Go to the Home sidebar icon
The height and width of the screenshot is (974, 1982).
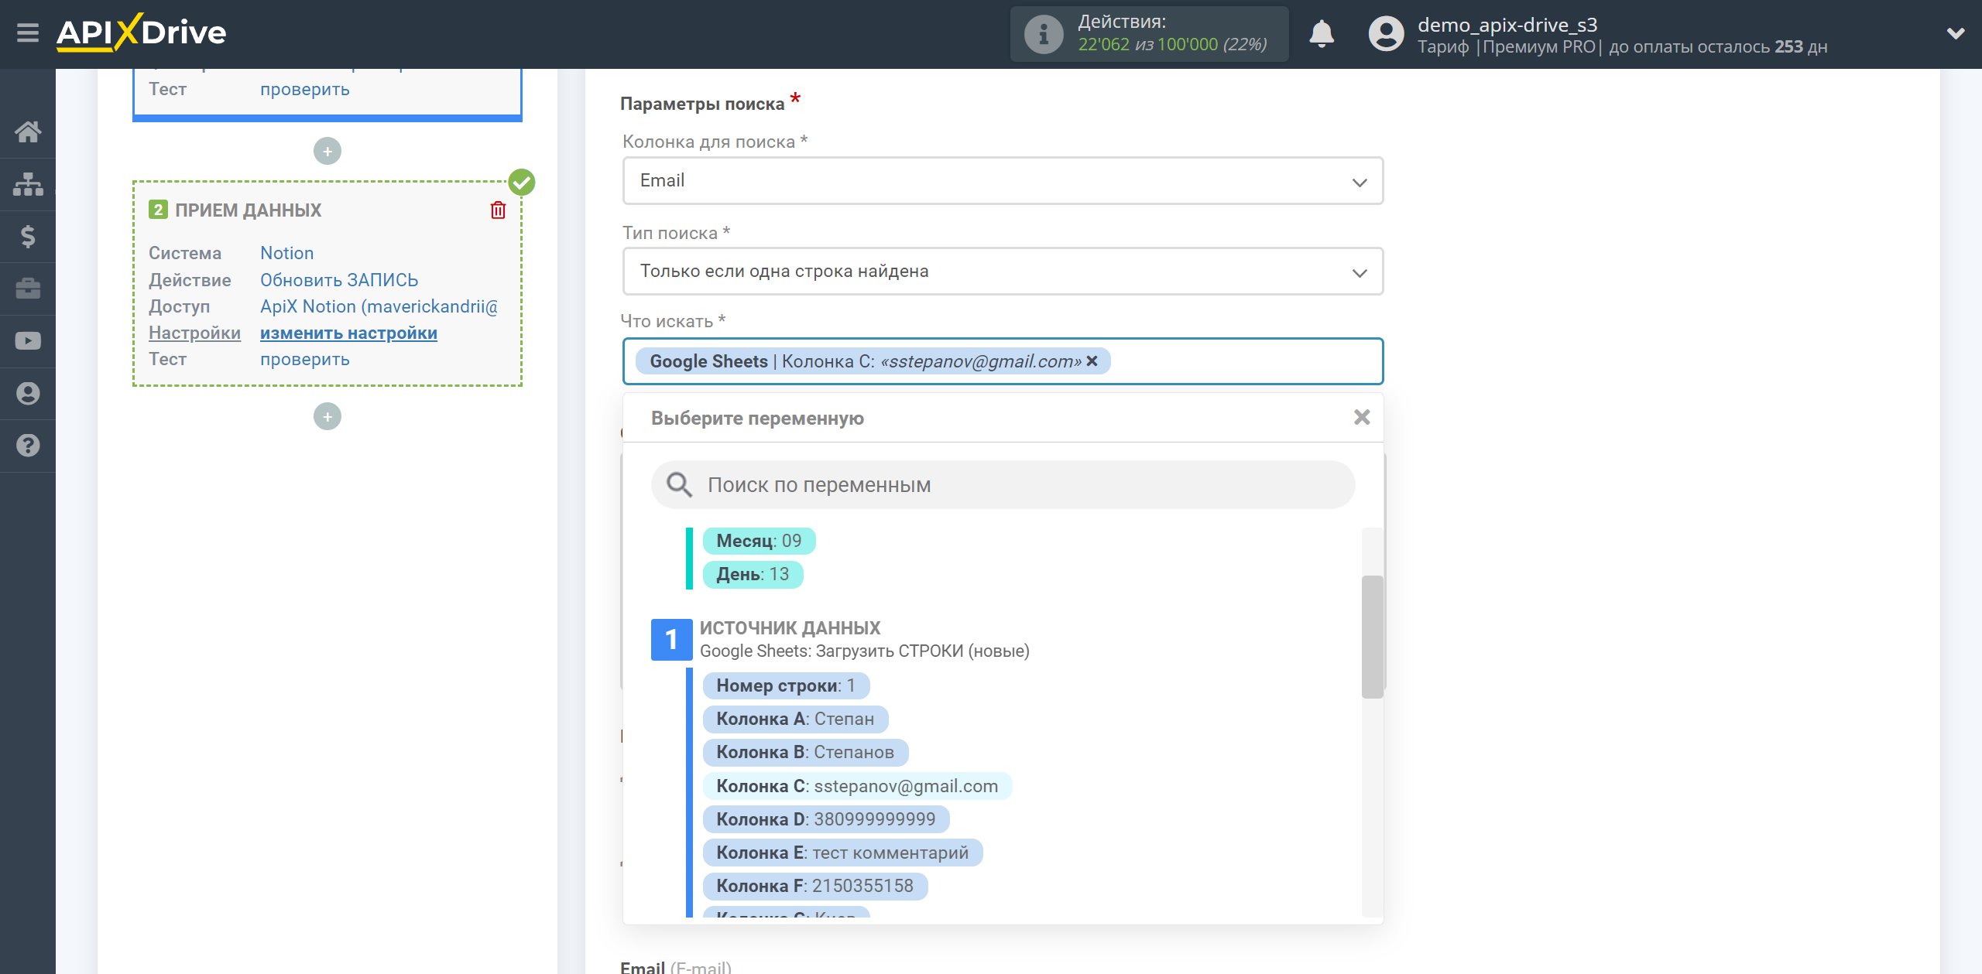tap(28, 132)
